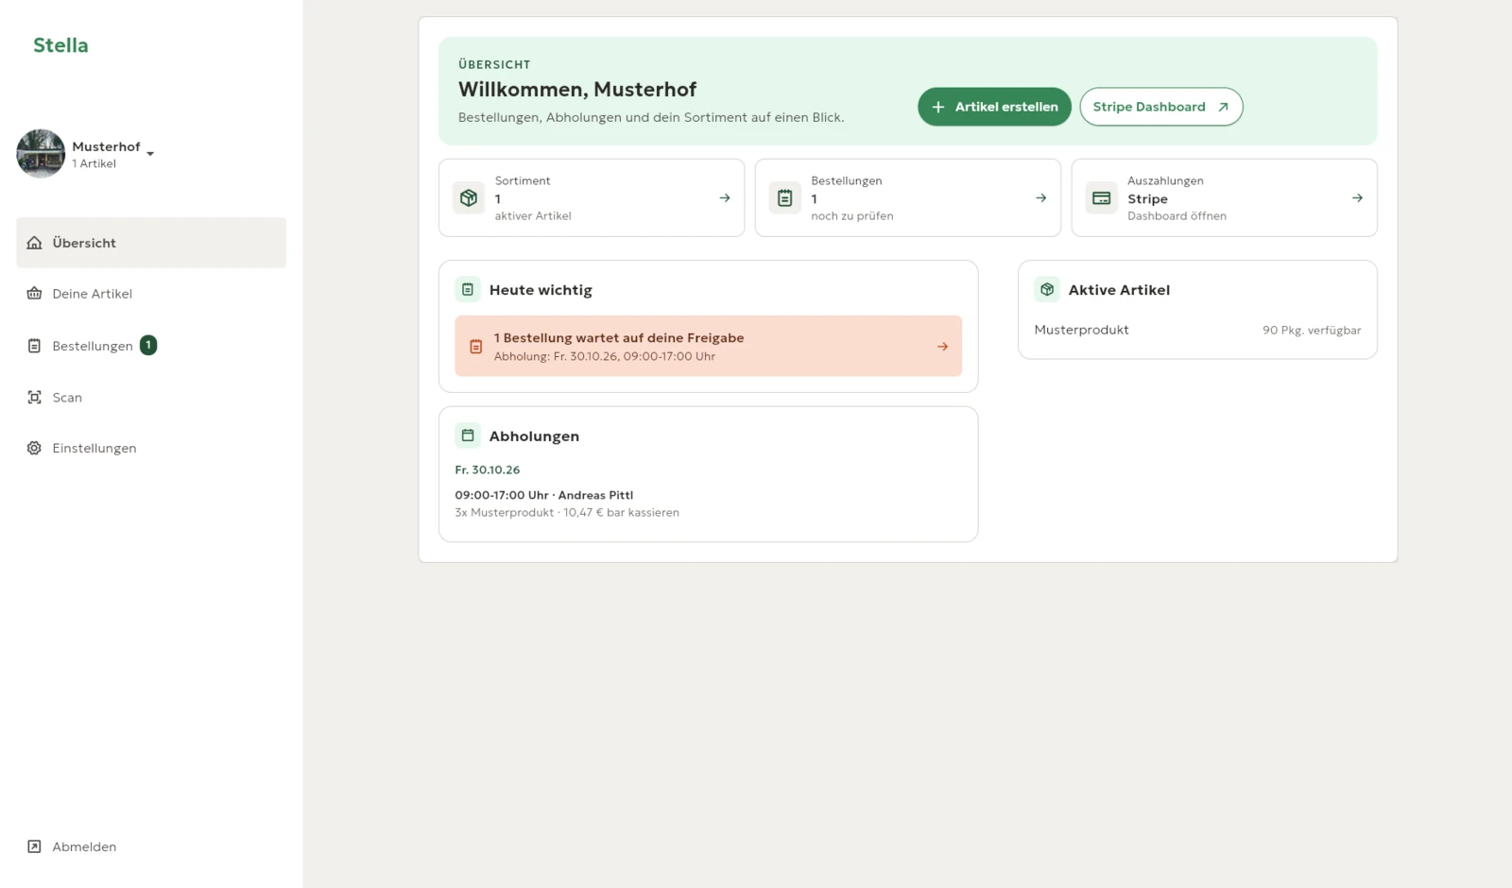Click the basket icon for Deine Artikel
This screenshot has width=1512, height=888.
point(34,294)
